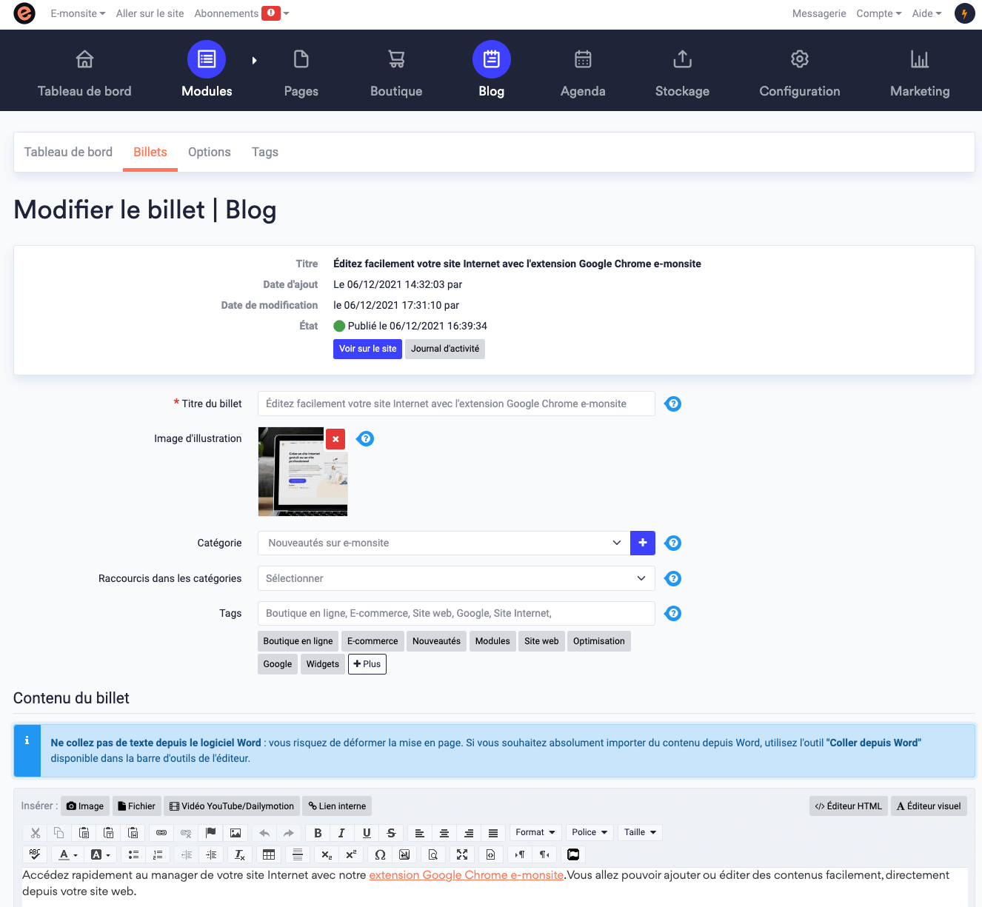
Task: Toggle bold formatting
Action: [x=318, y=833]
